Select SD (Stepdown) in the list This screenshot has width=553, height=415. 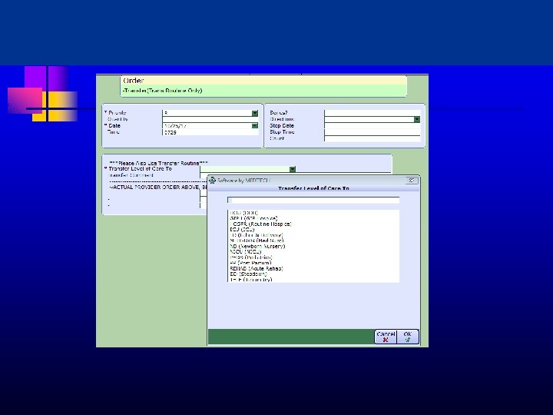coord(248,274)
